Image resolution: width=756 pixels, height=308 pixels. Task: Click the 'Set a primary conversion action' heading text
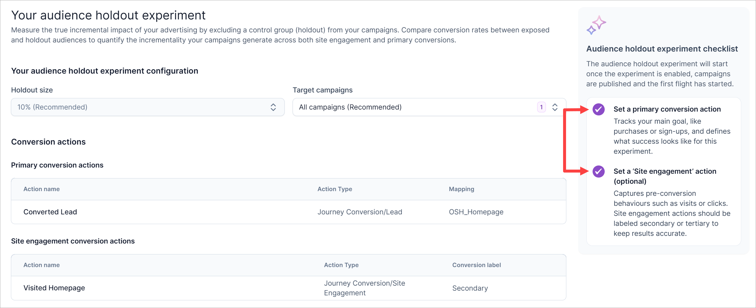pos(667,109)
